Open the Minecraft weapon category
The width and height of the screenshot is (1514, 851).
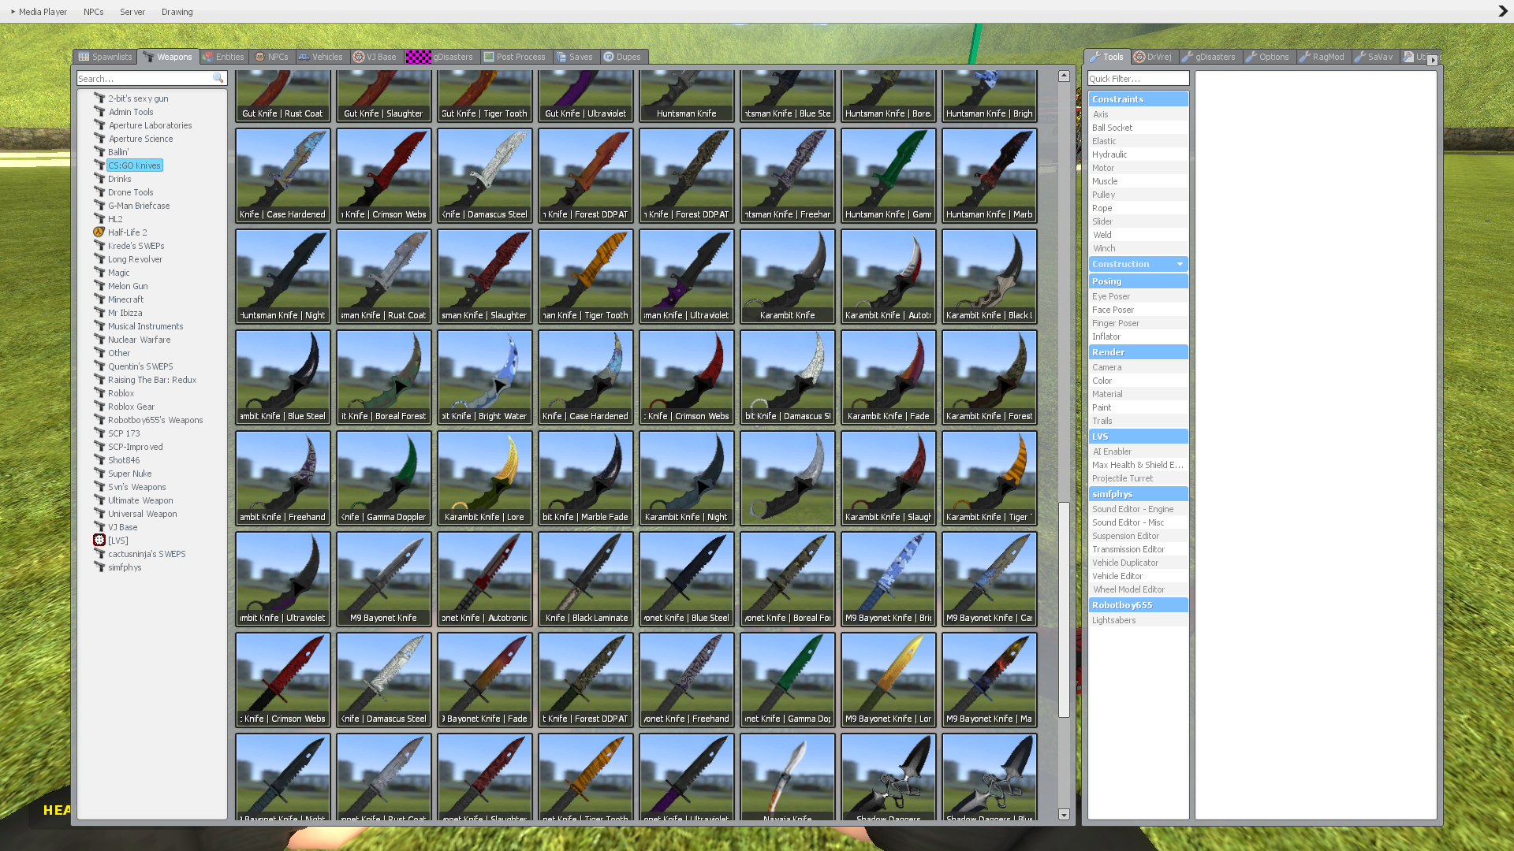[x=125, y=299]
